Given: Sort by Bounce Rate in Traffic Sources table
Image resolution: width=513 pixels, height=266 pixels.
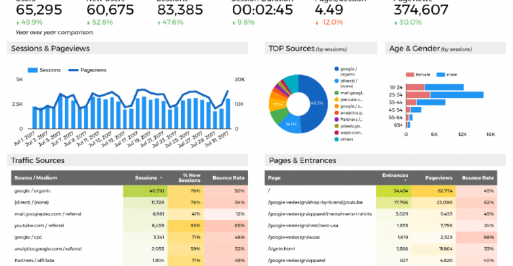Looking at the screenshot, I should point(228,178).
